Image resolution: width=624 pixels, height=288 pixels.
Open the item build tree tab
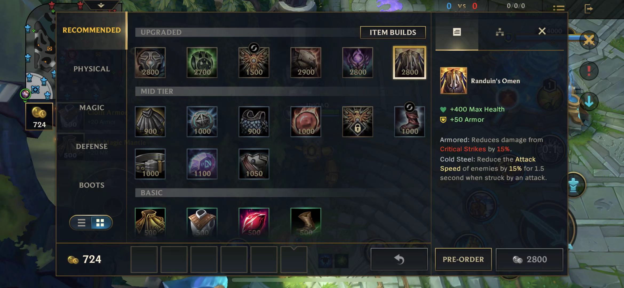pyautogui.click(x=500, y=32)
